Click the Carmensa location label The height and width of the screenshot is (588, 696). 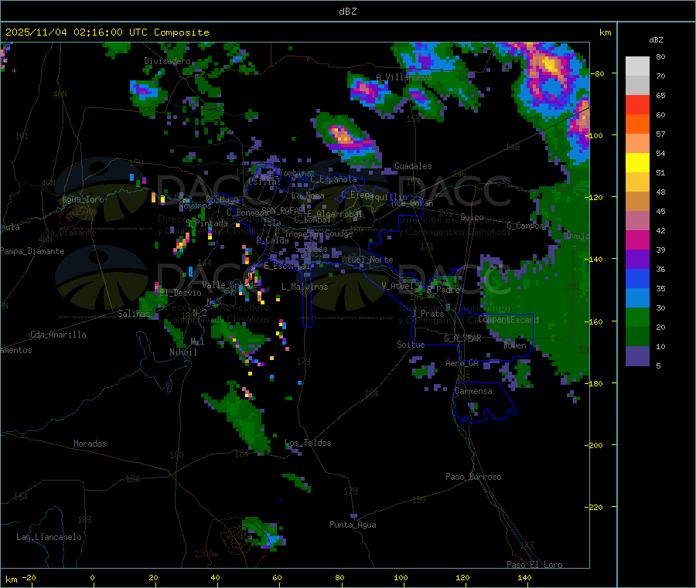click(x=473, y=391)
